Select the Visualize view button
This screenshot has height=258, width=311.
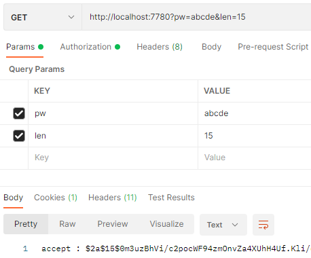click(166, 224)
